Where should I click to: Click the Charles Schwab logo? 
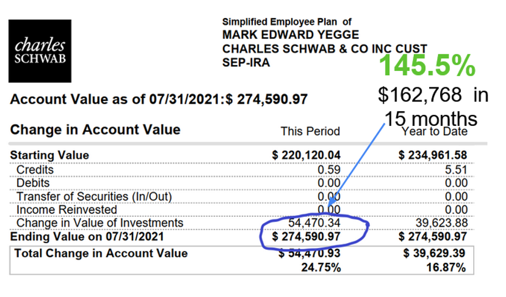40,52
